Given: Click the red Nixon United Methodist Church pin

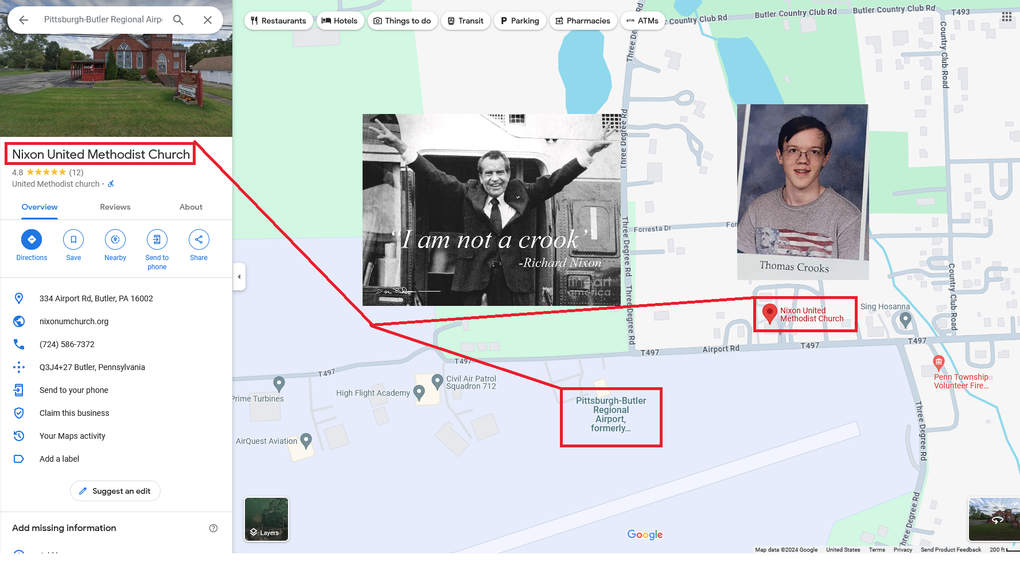Looking at the screenshot, I should (770, 313).
